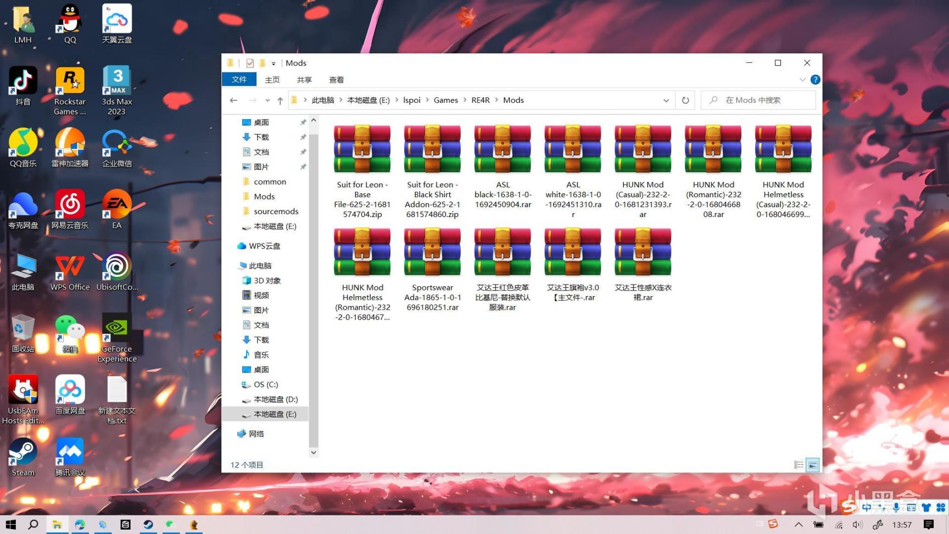Select 新建文本文档.txt on the desktop
949x534 pixels.
pyautogui.click(x=116, y=400)
